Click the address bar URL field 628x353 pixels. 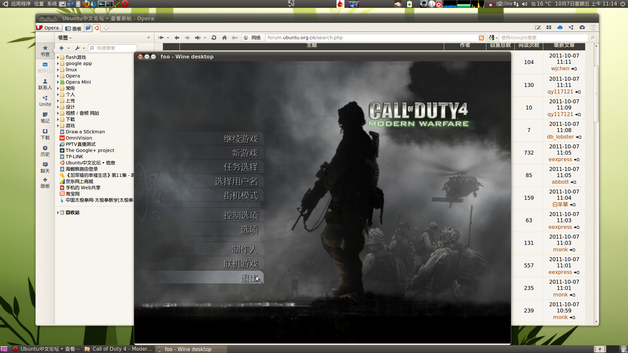pyautogui.click(x=372, y=38)
